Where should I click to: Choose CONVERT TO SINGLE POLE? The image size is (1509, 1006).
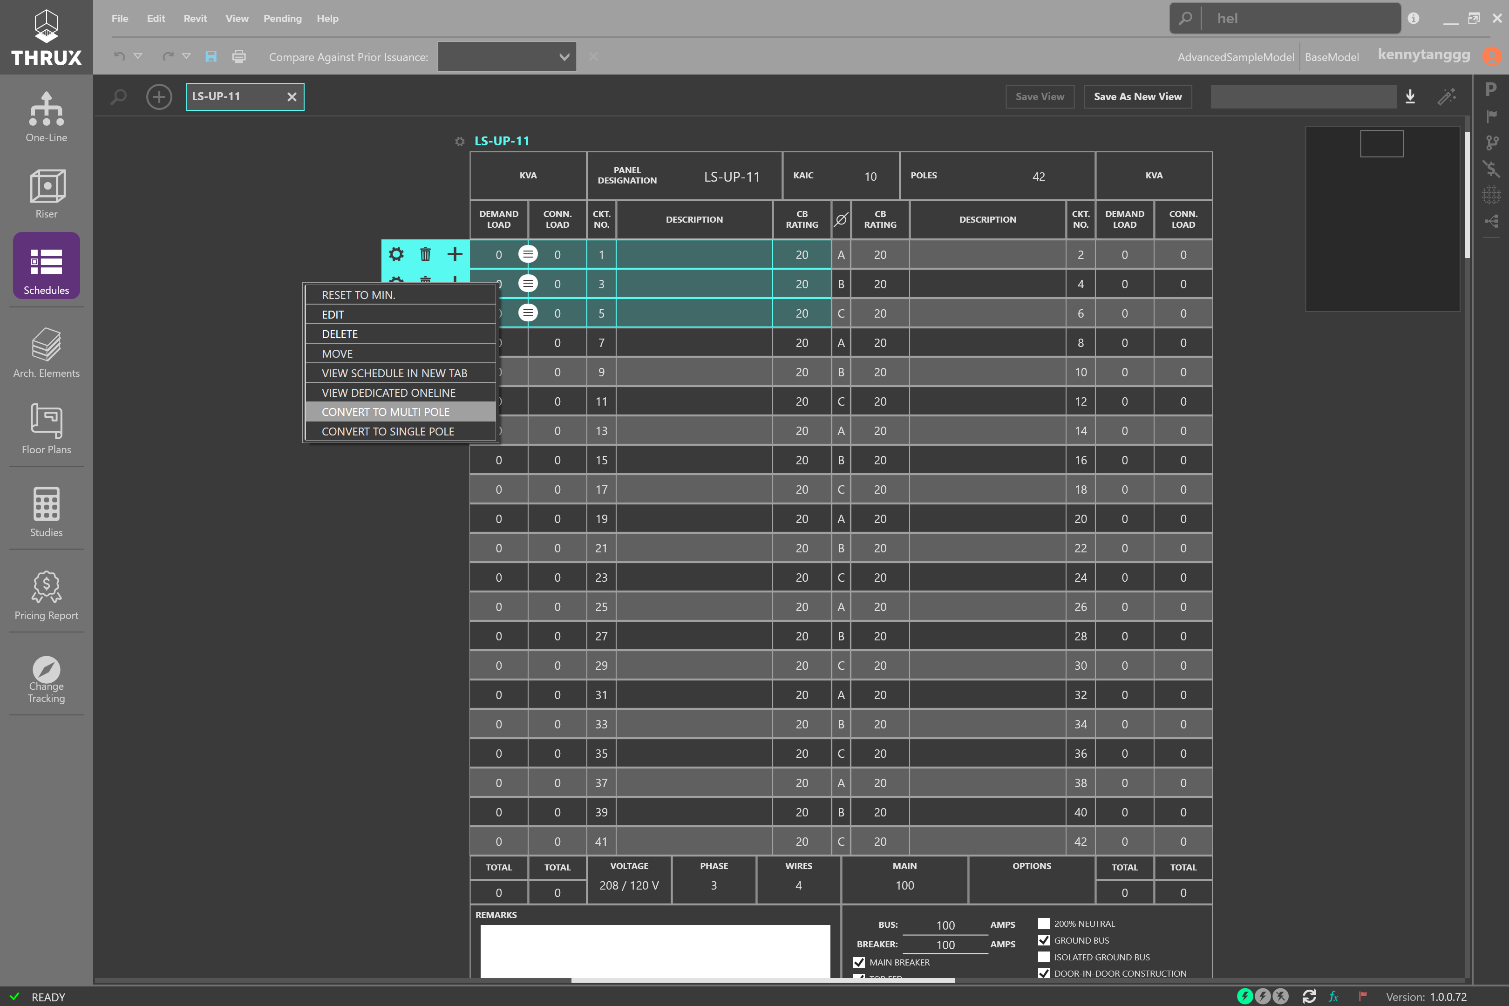point(401,432)
